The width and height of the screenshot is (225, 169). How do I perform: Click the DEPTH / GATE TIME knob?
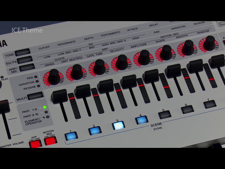pos(99,67)
